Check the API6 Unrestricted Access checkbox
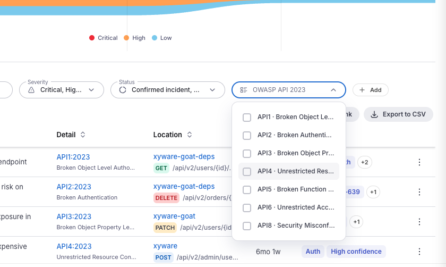446x267 pixels. point(246,208)
